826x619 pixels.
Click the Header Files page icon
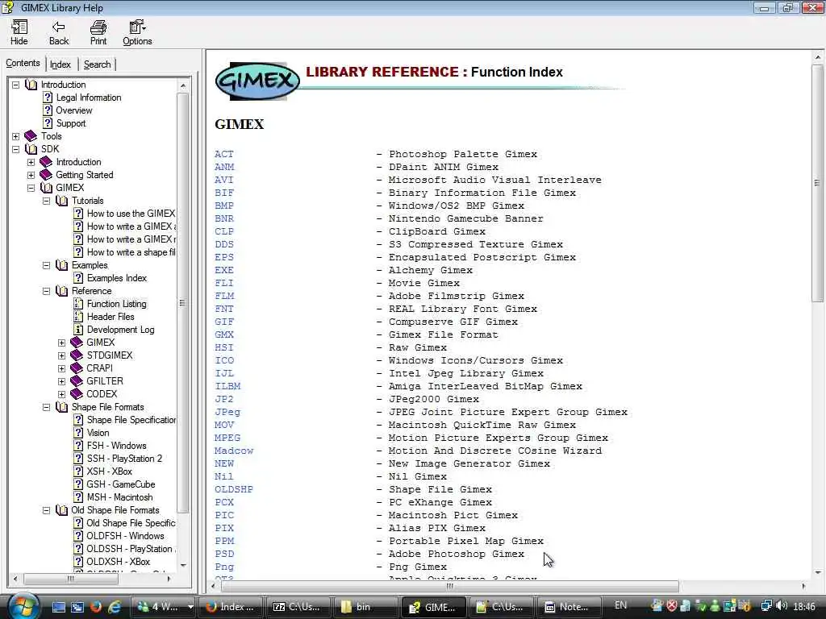point(78,316)
